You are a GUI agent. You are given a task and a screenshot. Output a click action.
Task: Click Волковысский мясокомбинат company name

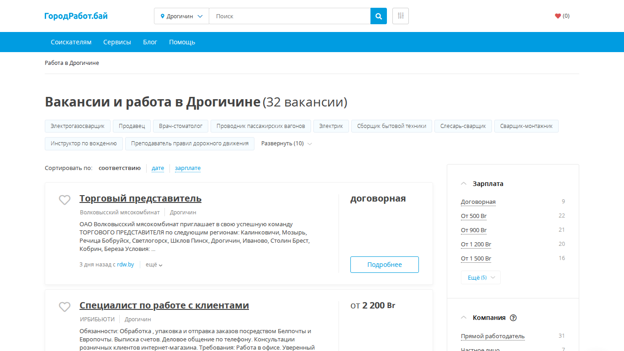tap(120, 213)
